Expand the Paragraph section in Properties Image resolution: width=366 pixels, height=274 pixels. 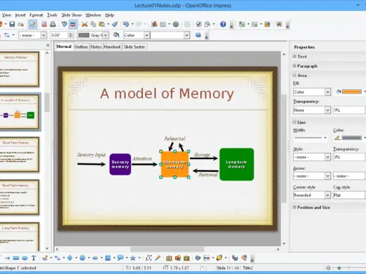[x=295, y=66]
